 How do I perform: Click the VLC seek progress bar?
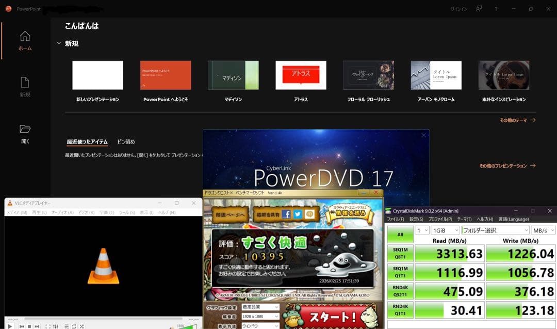(103, 319)
